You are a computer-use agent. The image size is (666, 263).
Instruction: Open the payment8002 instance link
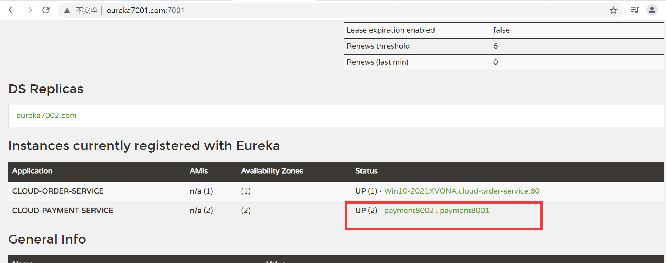409,211
